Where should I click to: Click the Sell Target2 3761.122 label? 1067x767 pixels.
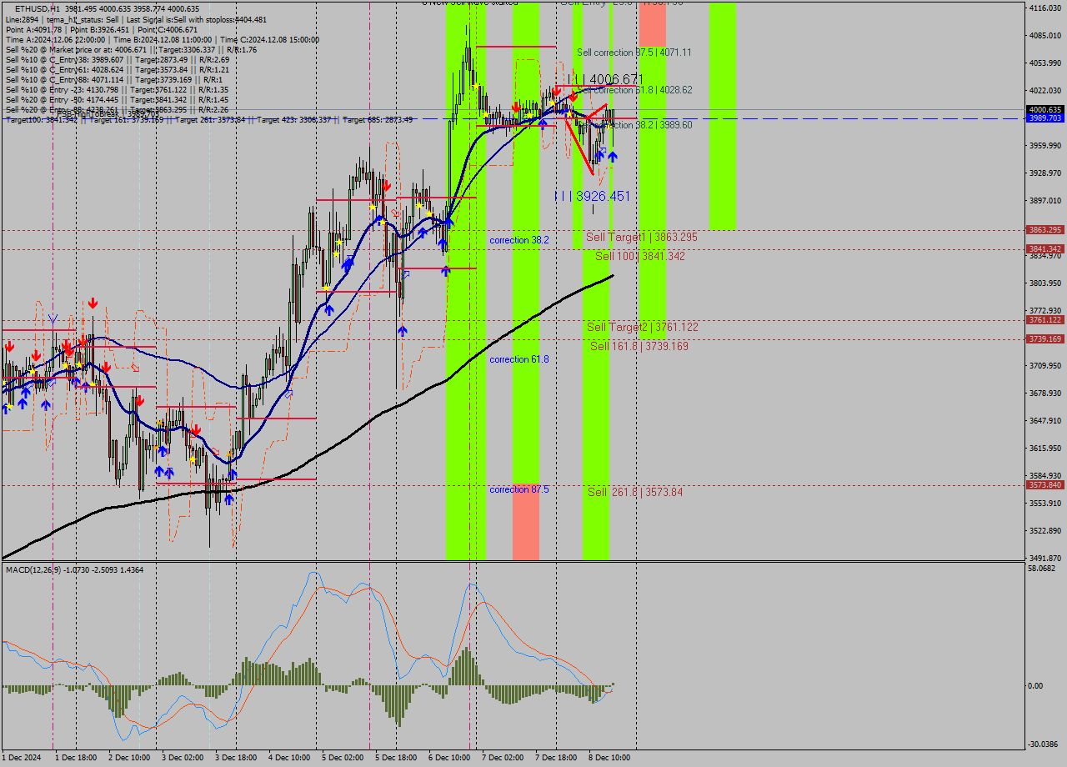coord(642,328)
